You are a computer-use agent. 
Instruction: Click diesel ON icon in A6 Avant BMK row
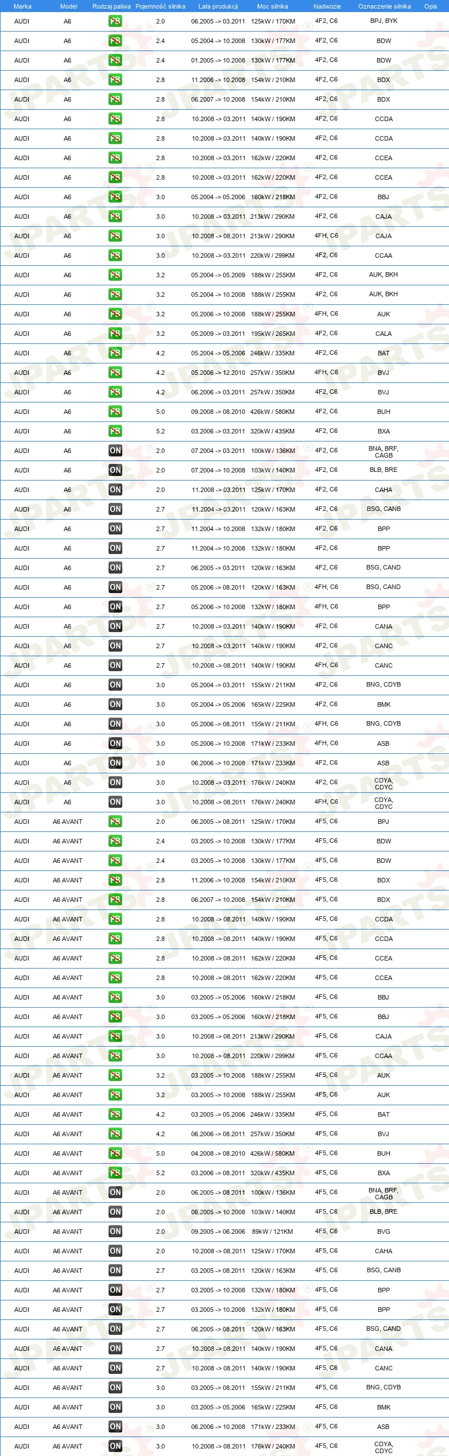[x=115, y=1407]
